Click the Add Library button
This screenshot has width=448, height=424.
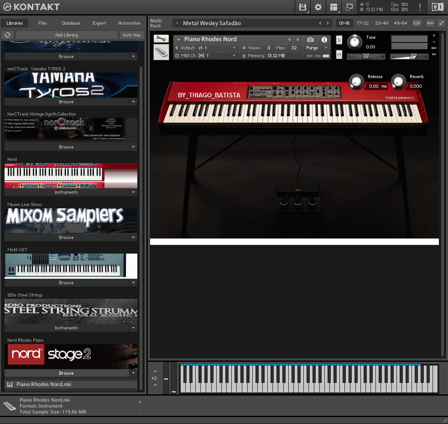pos(67,35)
